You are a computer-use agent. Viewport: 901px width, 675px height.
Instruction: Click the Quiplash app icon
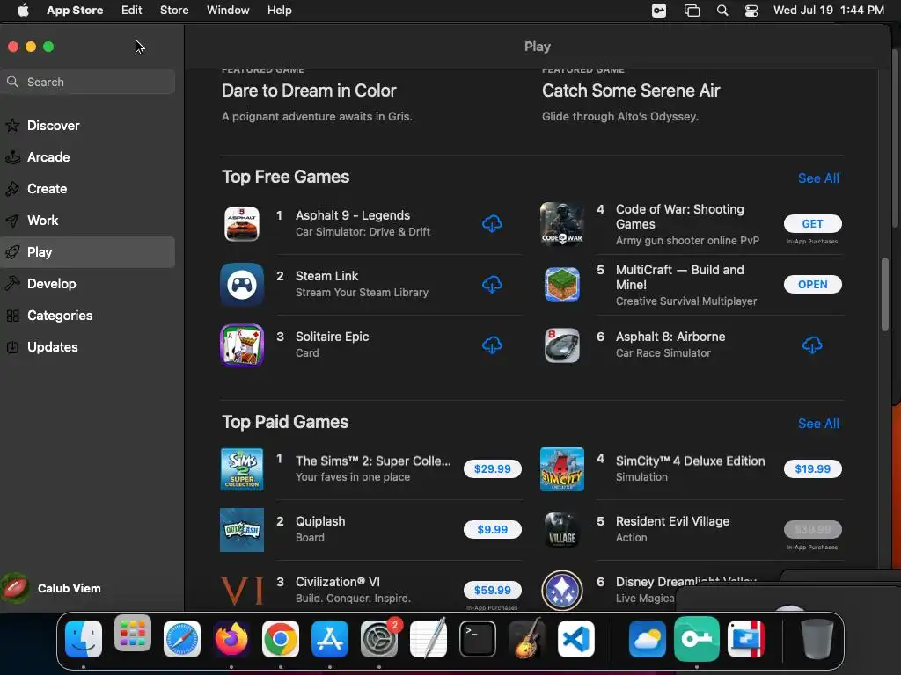(x=242, y=529)
